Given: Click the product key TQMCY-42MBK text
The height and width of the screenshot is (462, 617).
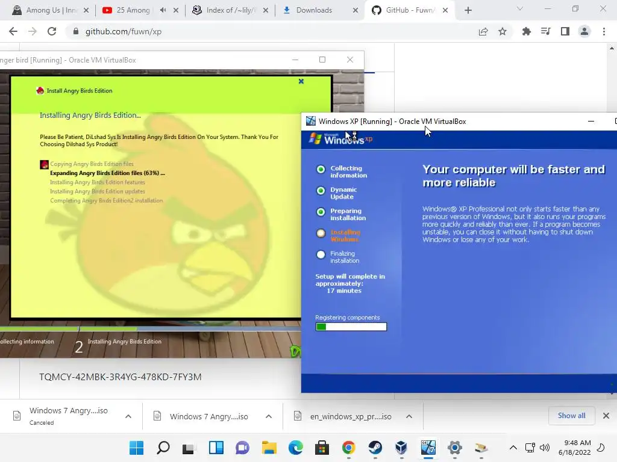Looking at the screenshot, I should click(x=120, y=377).
